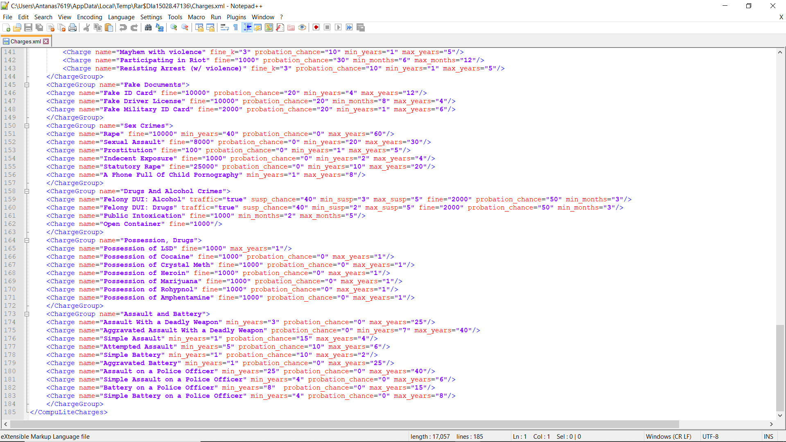Open Find with the binoculars icon
Viewport: 786px width, 442px height.
click(x=148, y=27)
